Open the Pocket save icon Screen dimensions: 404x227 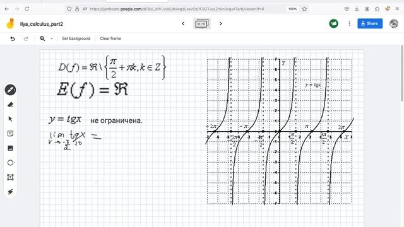[347, 9]
